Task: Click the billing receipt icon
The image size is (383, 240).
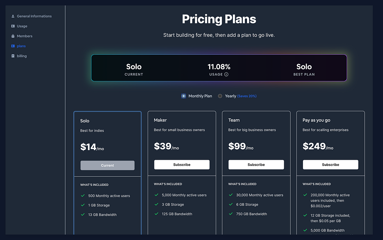Action: coord(13,56)
